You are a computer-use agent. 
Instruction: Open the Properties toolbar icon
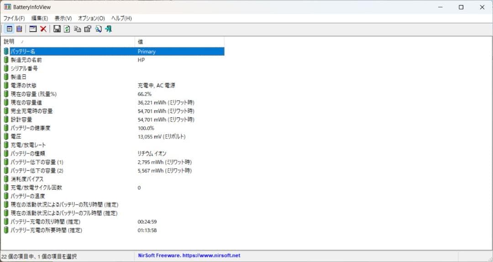coord(88,29)
